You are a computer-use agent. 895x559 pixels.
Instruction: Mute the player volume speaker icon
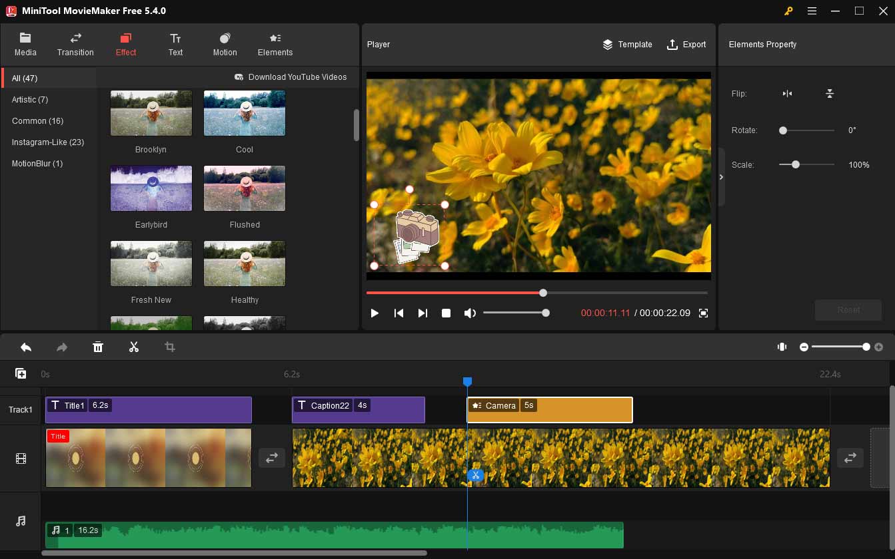click(470, 313)
